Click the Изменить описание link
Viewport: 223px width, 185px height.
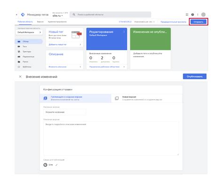coord(57,67)
